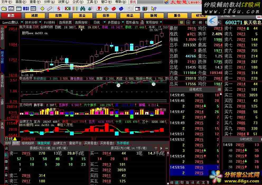Select the 基金 market button
The height and width of the screenshot is (185, 262).
tap(82, 15)
